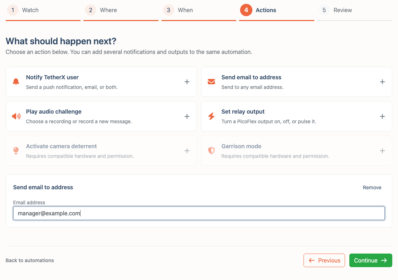The image size is (398, 280).
Task: Click Garrison mode title text
Action: tap(241, 146)
